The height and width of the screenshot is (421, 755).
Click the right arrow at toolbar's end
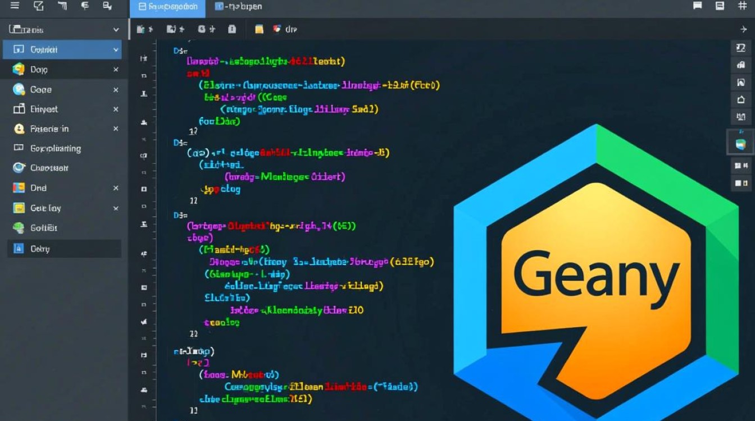click(743, 29)
